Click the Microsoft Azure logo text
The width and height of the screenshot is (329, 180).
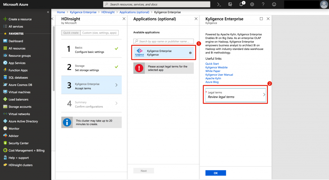point(15,4)
